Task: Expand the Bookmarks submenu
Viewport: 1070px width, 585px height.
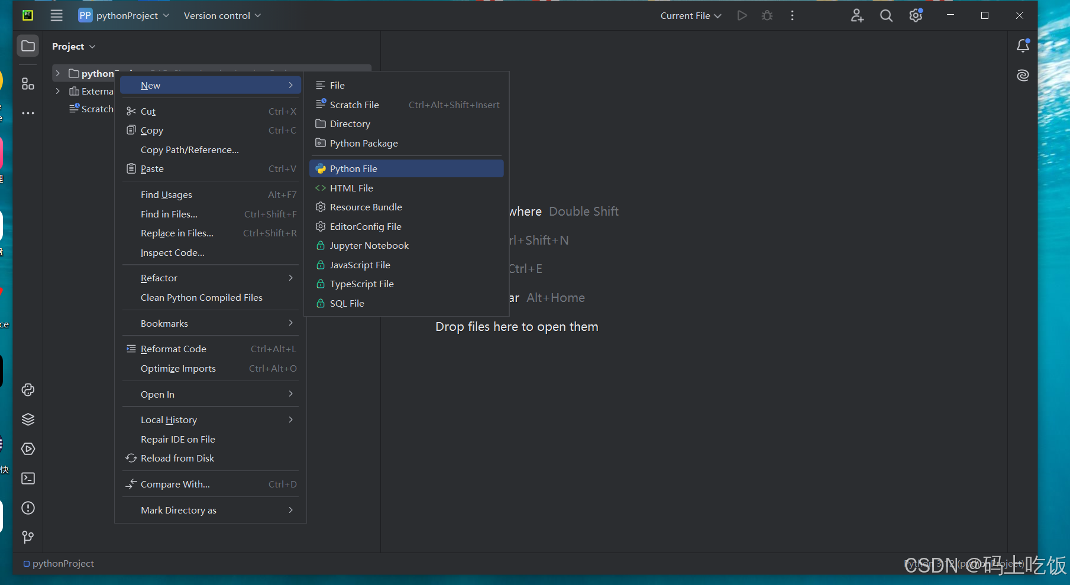Action: [x=211, y=323]
